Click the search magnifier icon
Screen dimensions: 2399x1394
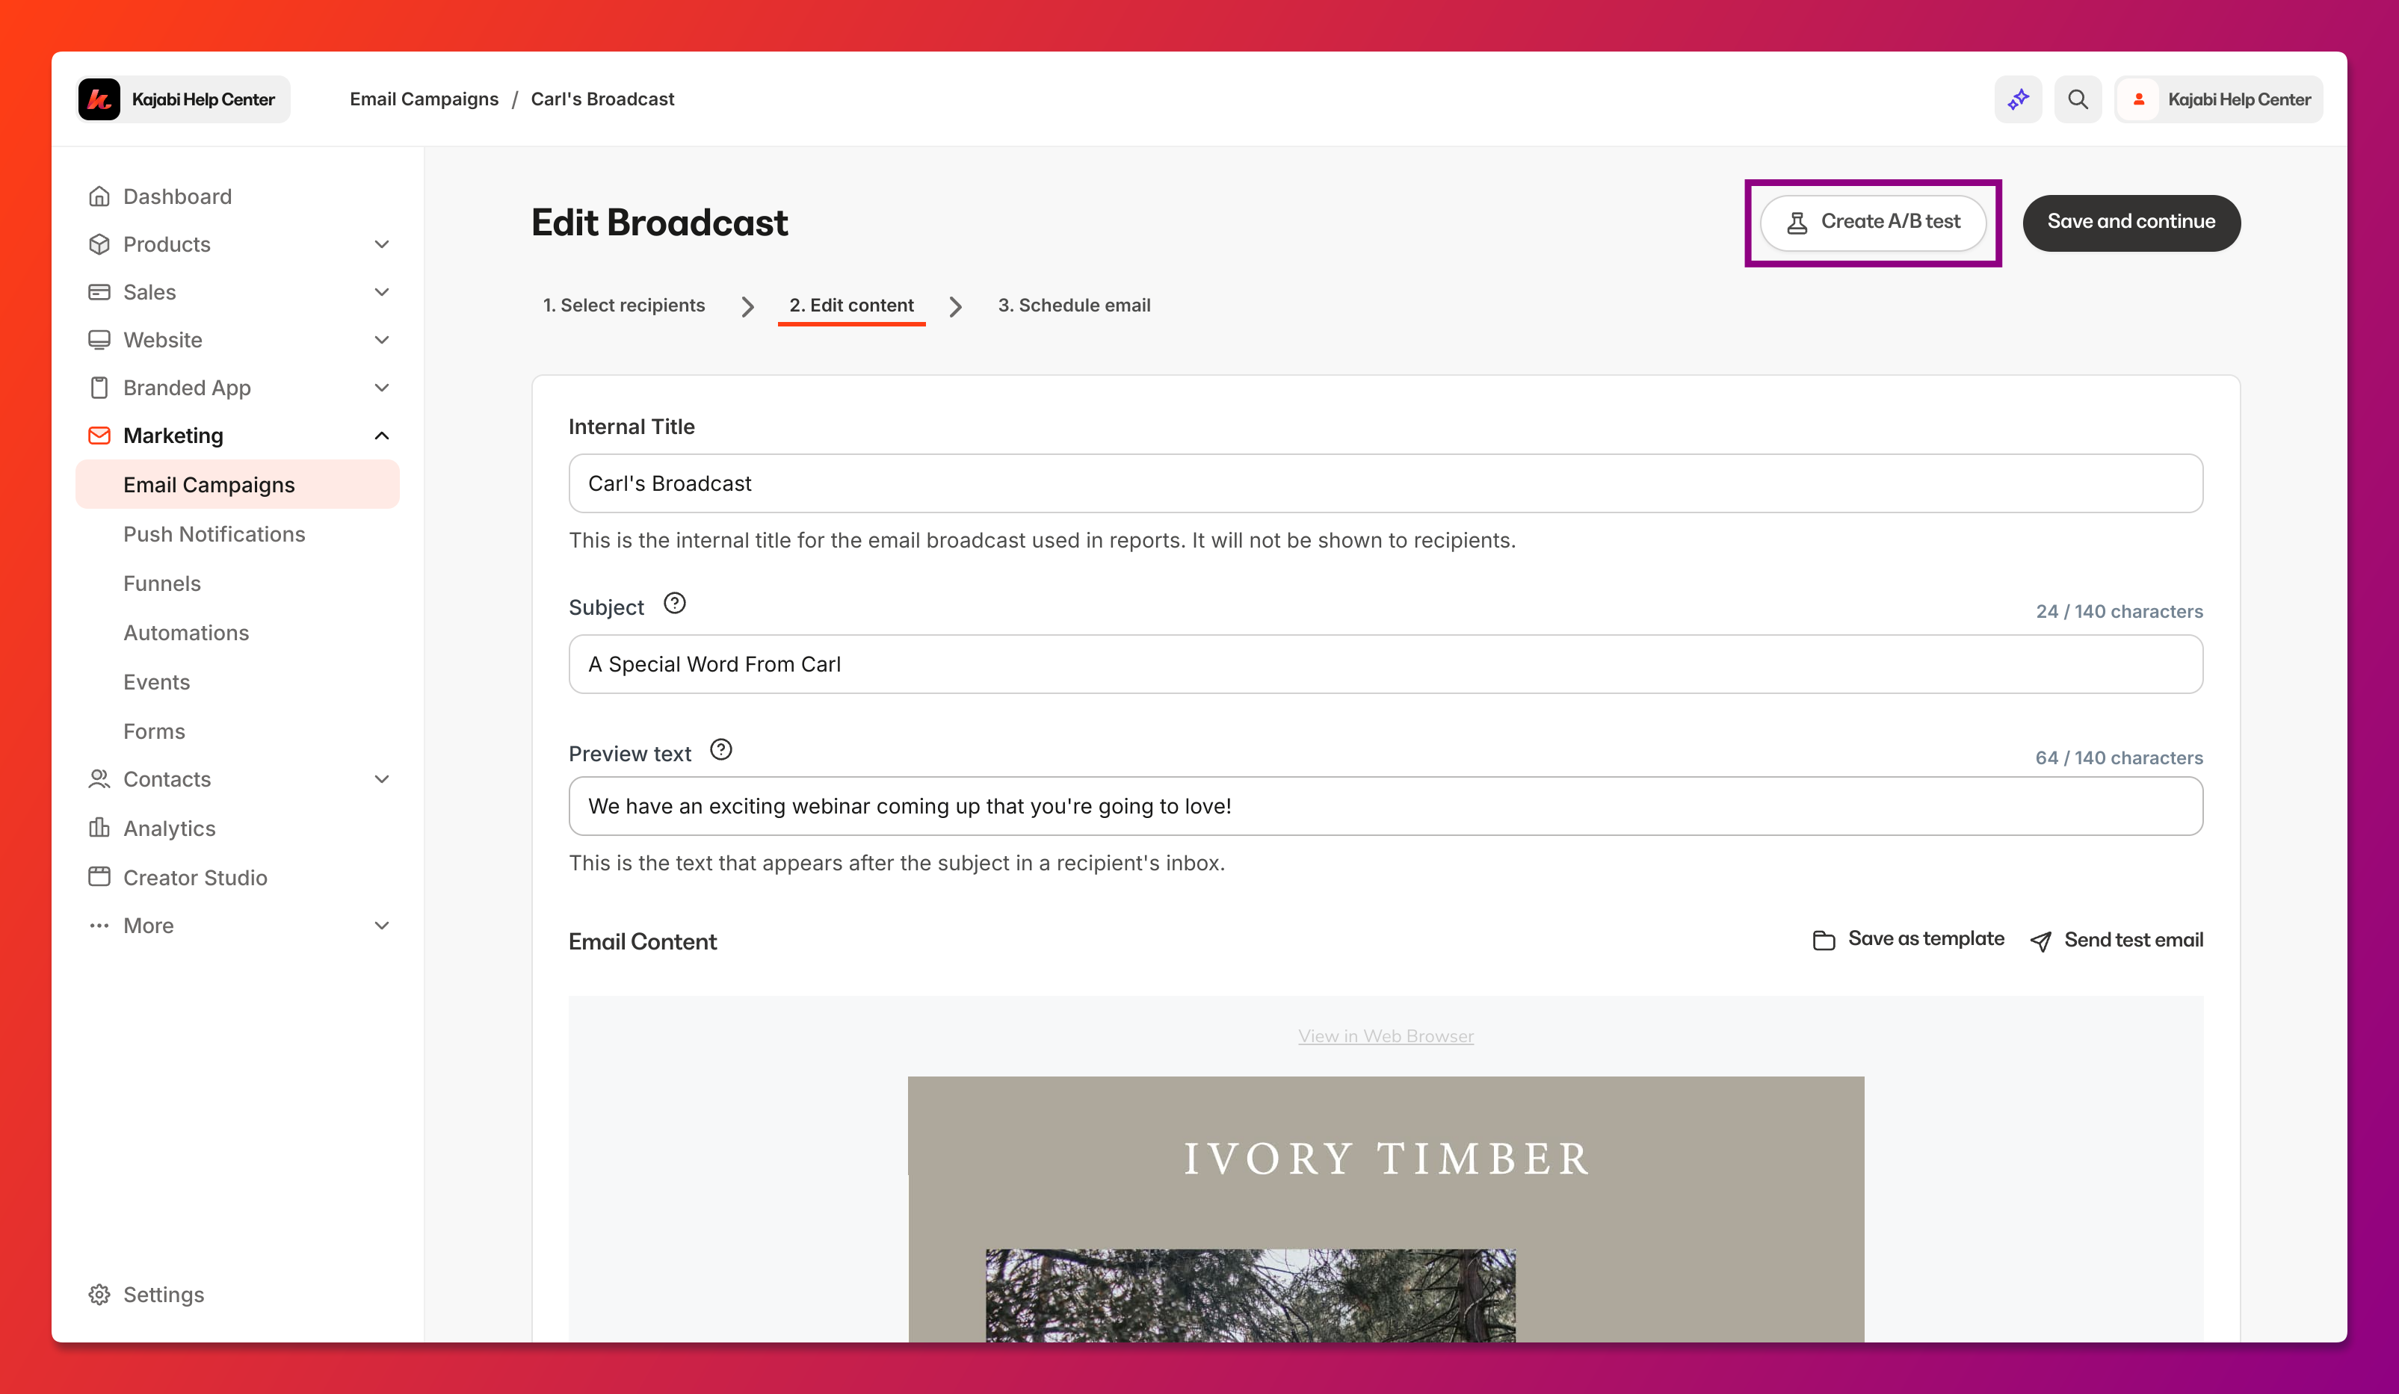[2077, 99]
